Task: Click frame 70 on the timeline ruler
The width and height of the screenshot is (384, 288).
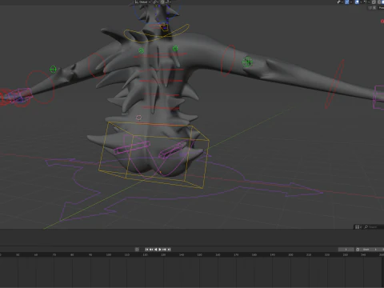Action: (x=54, y=255)
